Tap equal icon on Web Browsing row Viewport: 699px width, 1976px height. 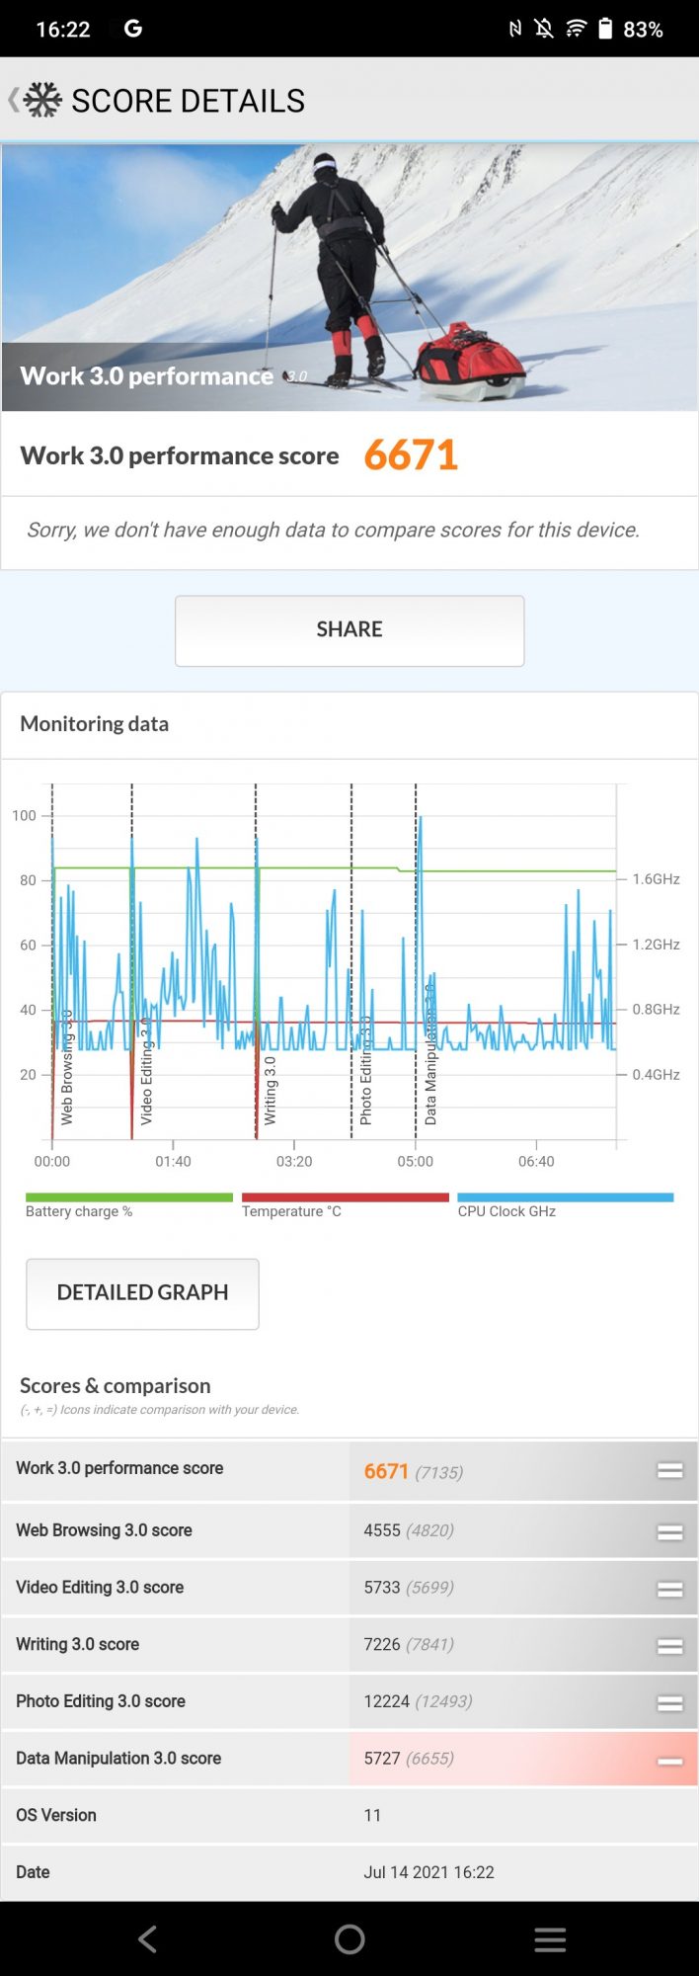coord(669,1531)
